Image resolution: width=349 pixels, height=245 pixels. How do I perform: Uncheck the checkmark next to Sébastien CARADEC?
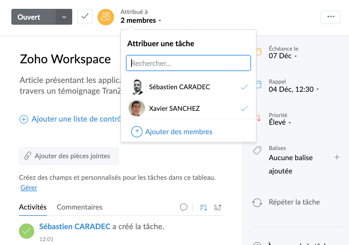244,87
